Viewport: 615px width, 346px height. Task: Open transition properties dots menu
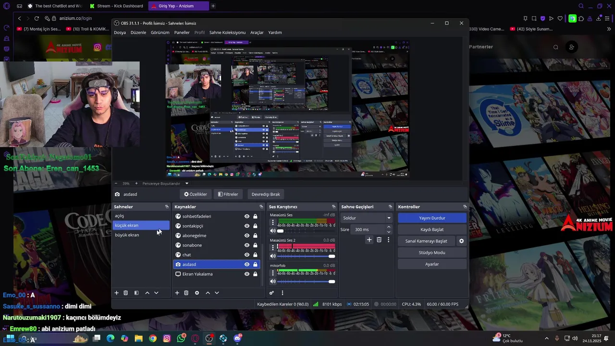coord(388,239)
